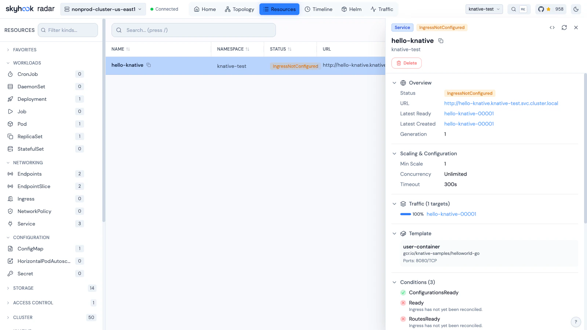The height and width of the screenshot is (330, 587).
Task: Open the hello-knative service URL link
Action: 501,103
